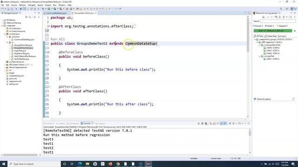Select pom.xml in Package Explorer
This screenshot has width=298, height=167.
tap(13, 78)
